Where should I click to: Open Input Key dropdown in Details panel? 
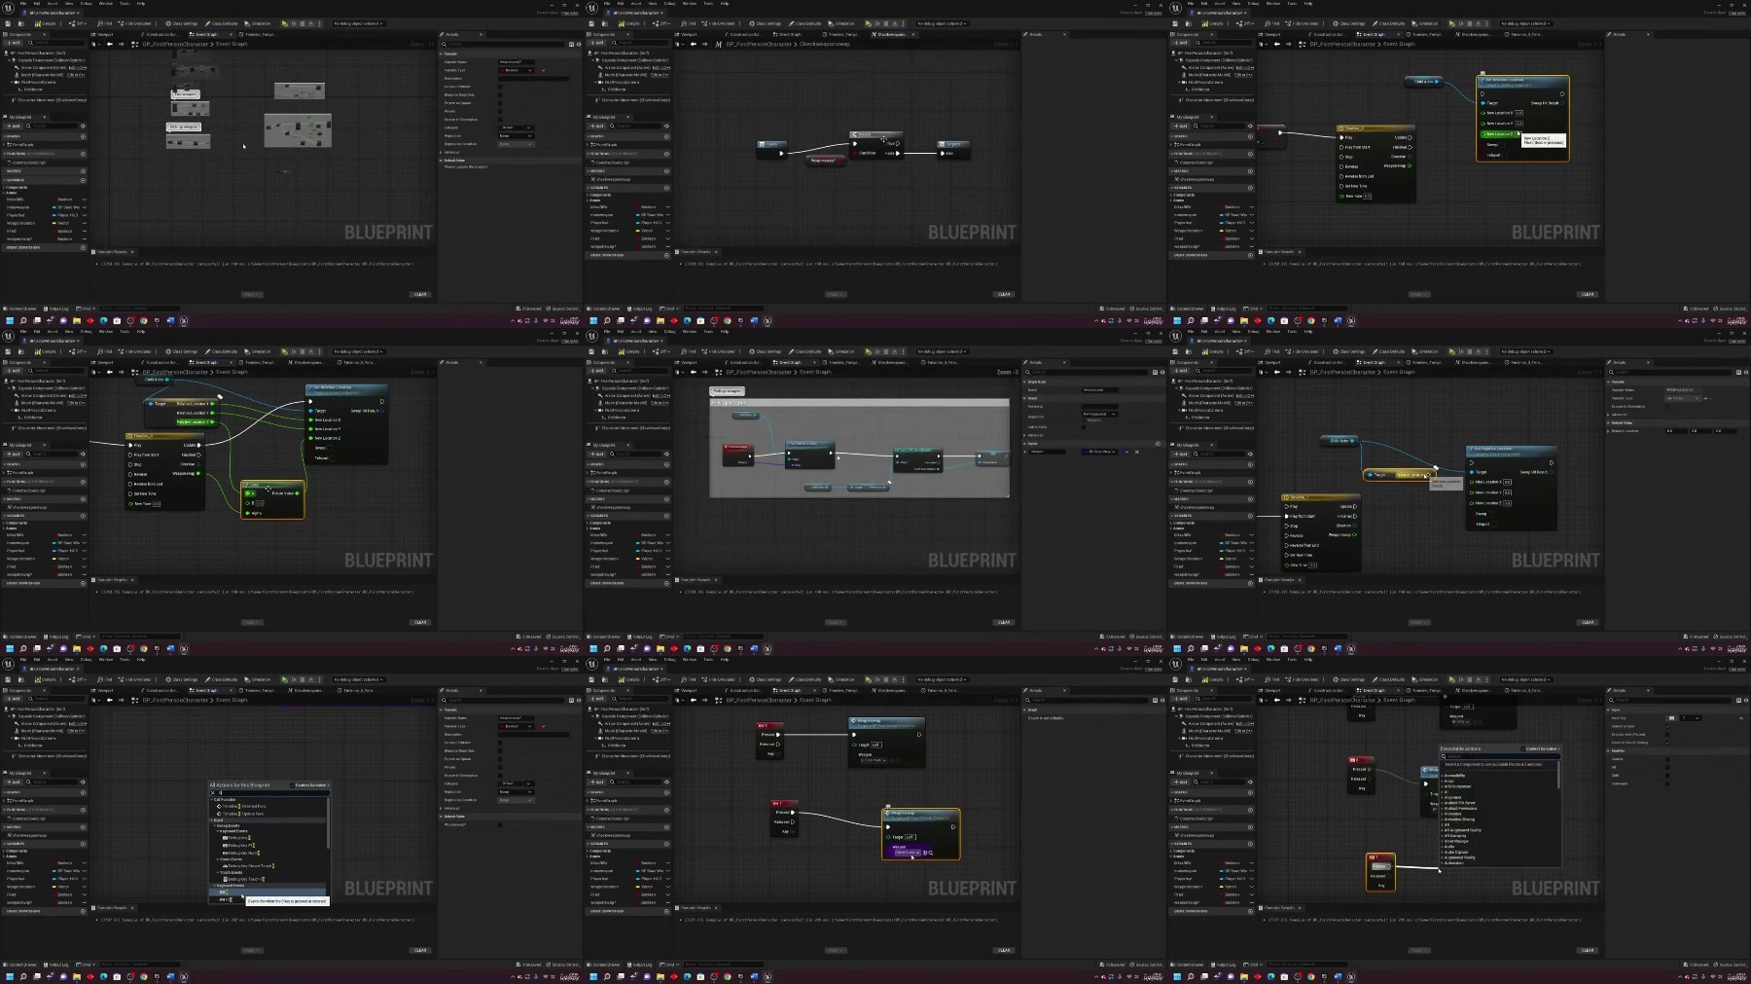pyautogui.click(x=1691, y=717)
